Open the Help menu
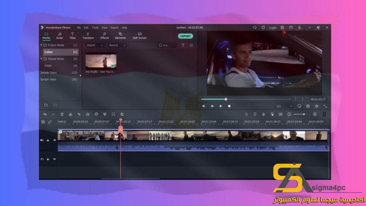This screenshot has height=206, width=366. 124,28
